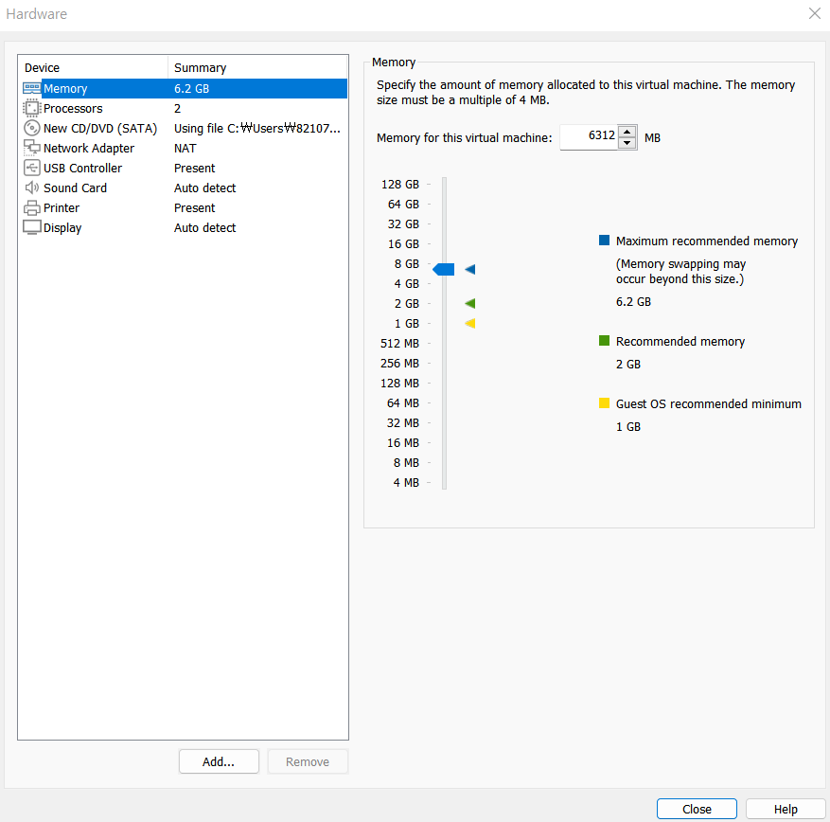Increase memory with the spinner up arrow
830x822 pixels.
[627, 132]
